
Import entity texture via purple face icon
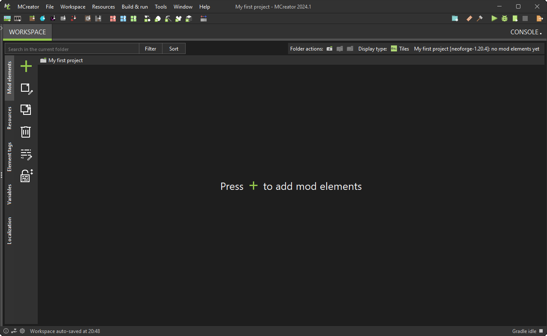pyautogui.click(x=53, y=18)
